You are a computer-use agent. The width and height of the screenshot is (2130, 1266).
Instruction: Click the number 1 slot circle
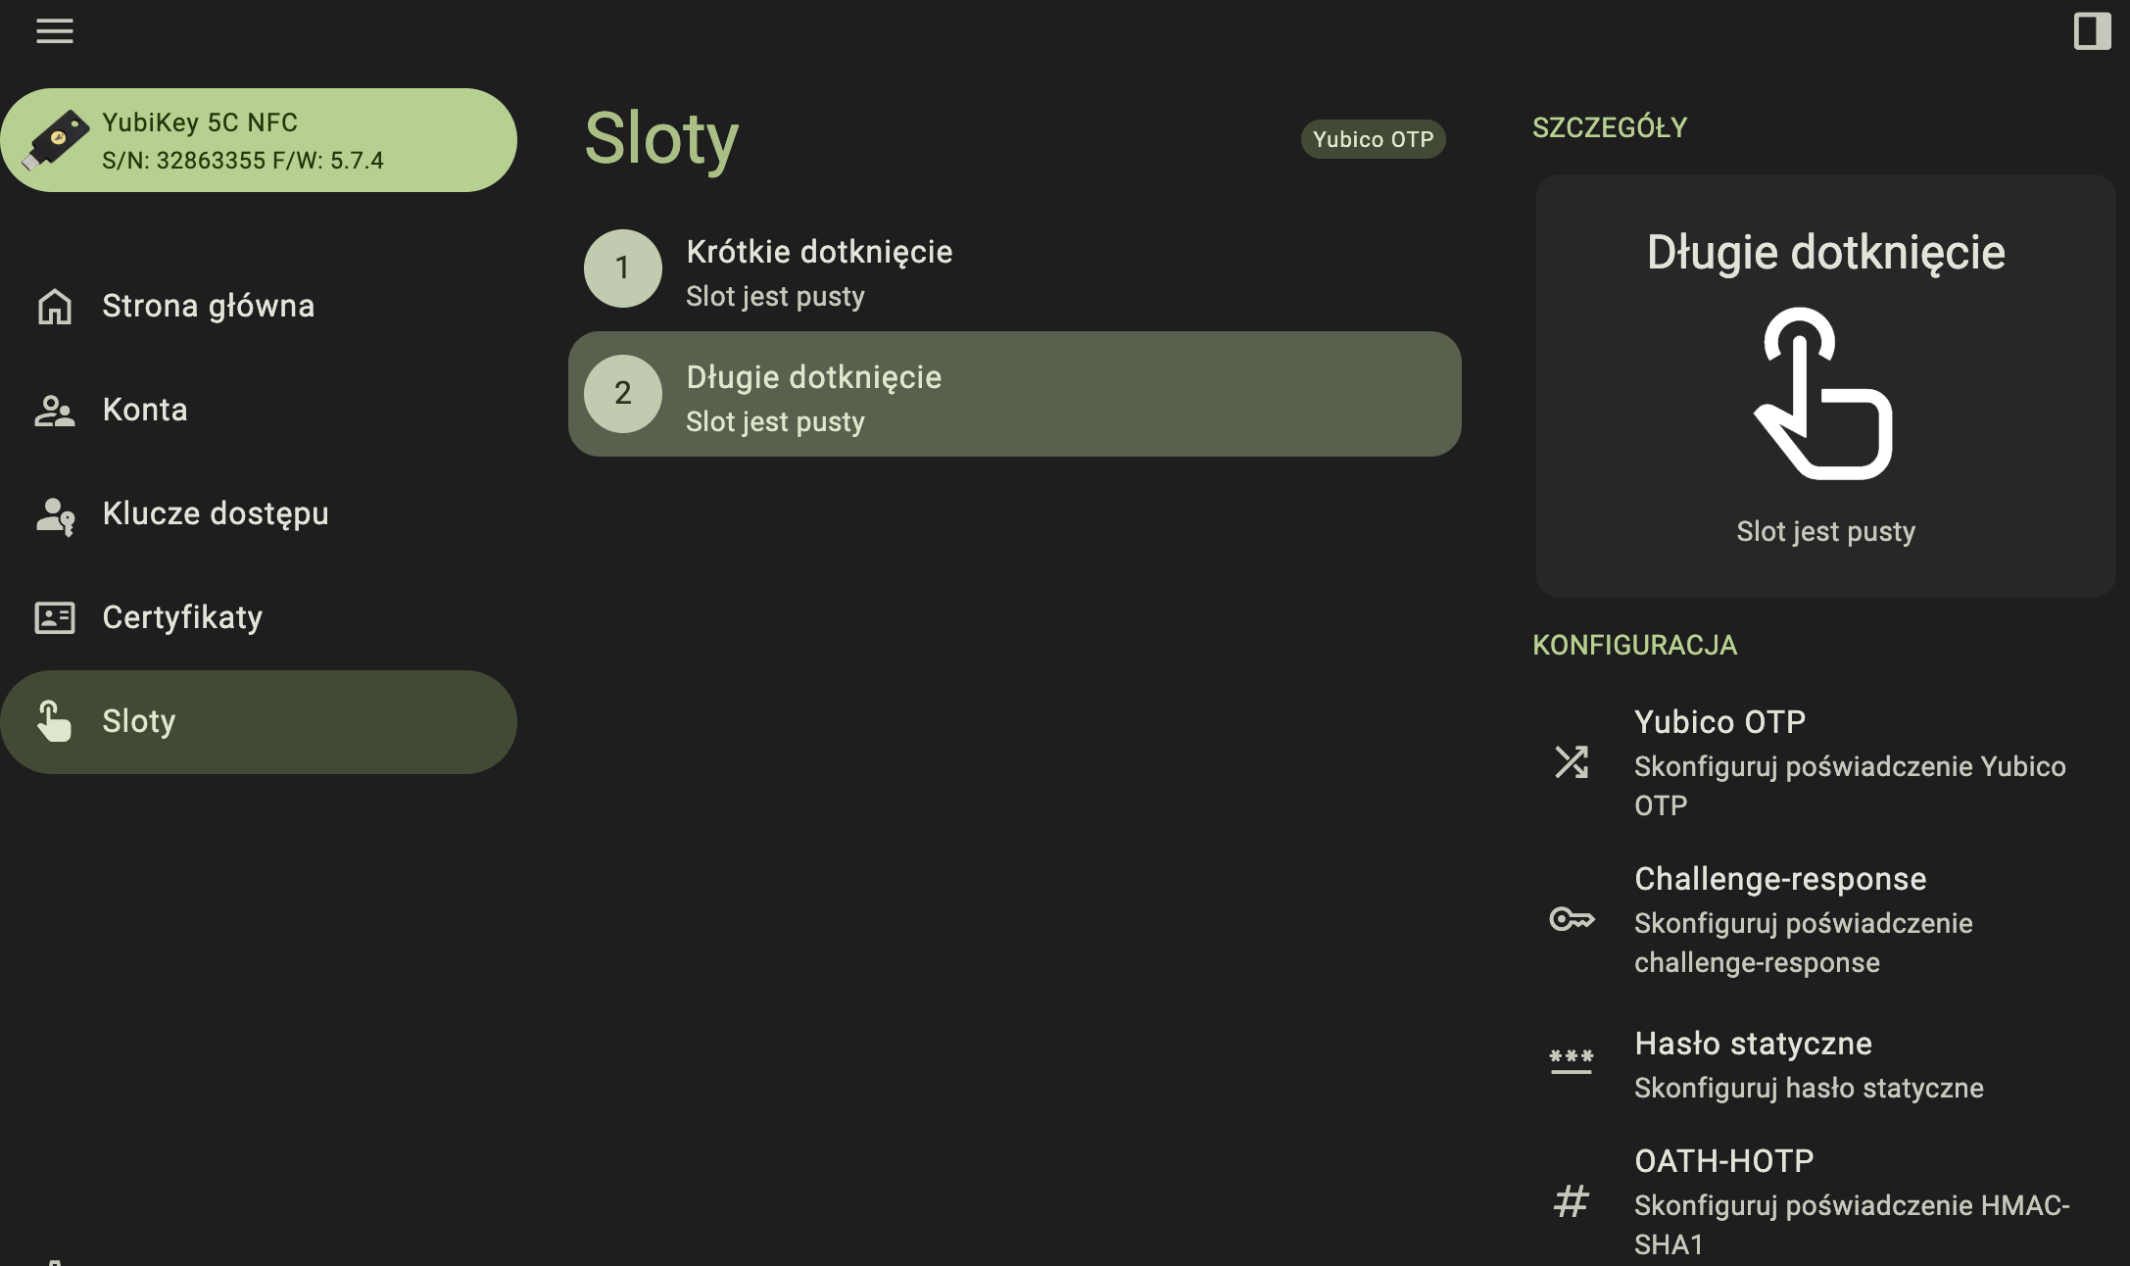[x=623, y=268]
